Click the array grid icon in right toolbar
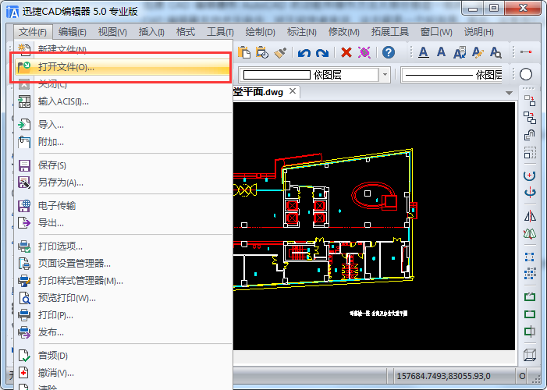This screenshot has height=390, width=547. (530, 274)
